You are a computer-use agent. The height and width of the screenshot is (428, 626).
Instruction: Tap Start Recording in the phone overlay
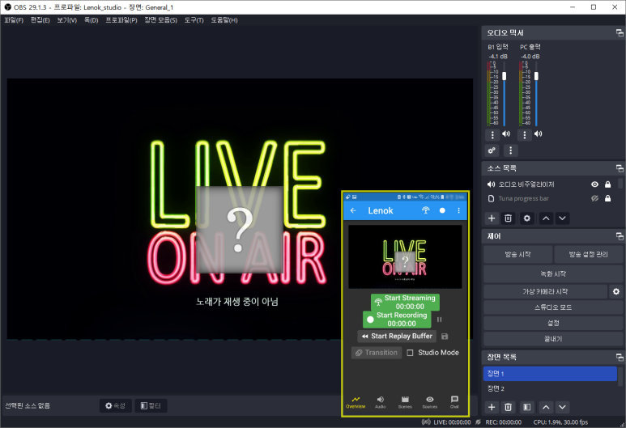tap(397, 320)
